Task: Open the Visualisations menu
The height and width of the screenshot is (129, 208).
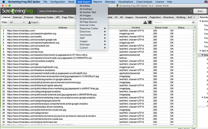Action: 126,2
